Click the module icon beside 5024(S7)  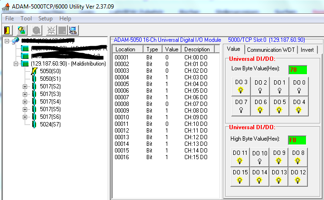(x=34, y=124)
